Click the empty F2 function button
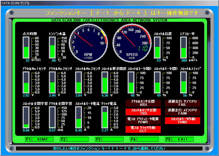Viewport: 219px width, 156px height. point(74,139)
